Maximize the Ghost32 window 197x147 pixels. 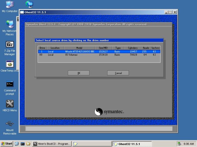[x=170, y=12]
